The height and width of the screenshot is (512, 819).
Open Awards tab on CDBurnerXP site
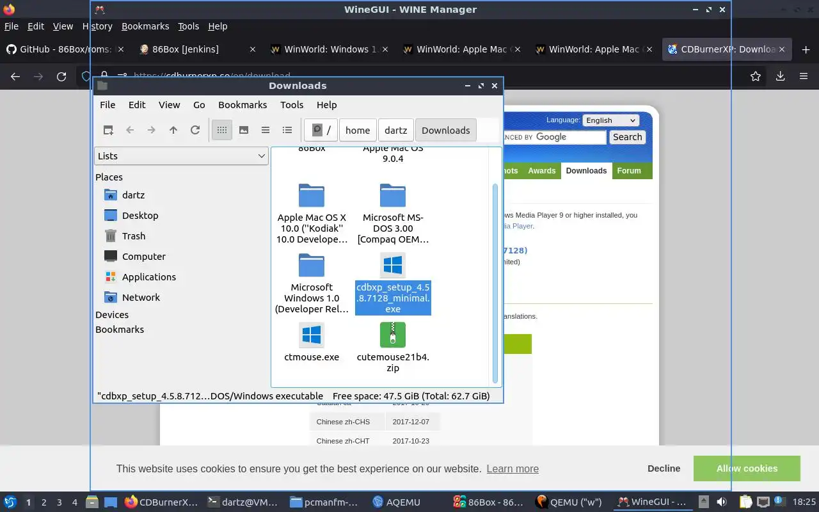pos(541,171)
